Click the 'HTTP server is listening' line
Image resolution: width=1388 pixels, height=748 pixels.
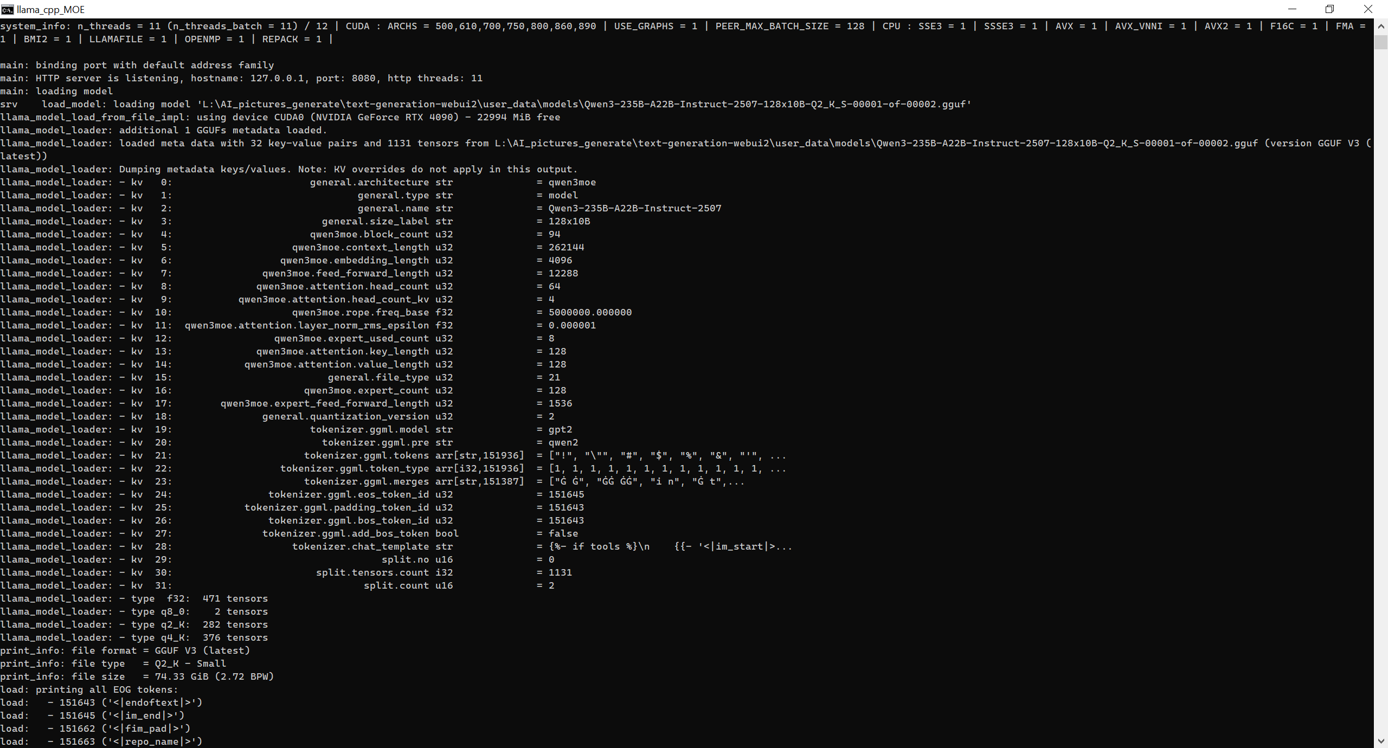coord(106,78)
